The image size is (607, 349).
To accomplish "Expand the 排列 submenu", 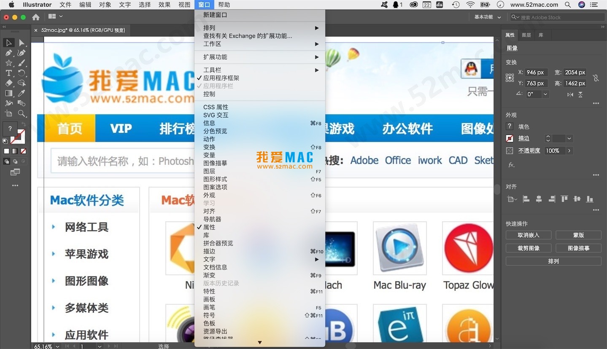I will [260, 28].
